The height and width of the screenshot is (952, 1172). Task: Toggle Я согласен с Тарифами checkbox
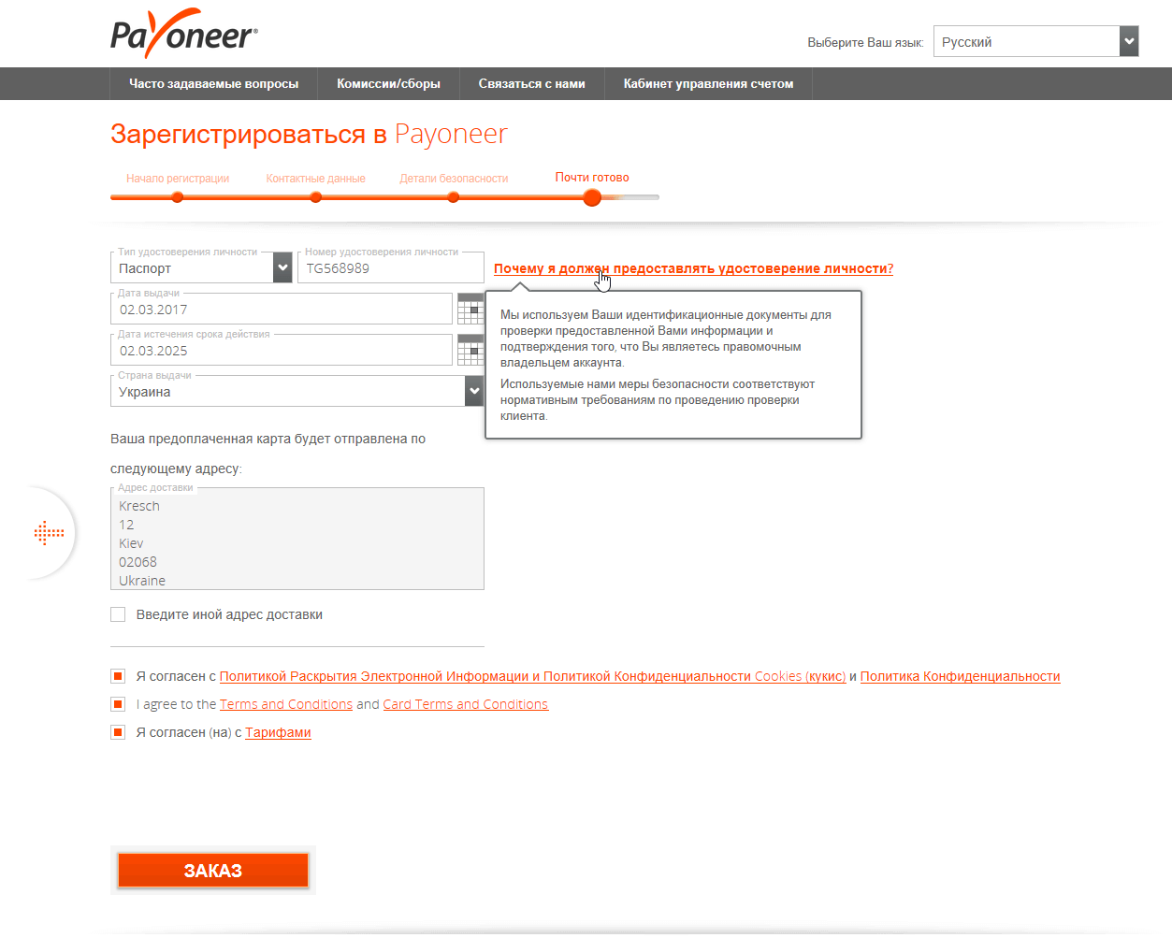click(118, 732)
